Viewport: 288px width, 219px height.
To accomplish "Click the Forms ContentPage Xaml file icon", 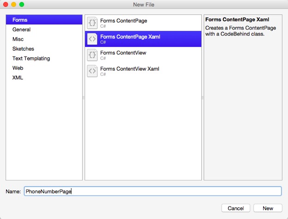I will [92, 39].
